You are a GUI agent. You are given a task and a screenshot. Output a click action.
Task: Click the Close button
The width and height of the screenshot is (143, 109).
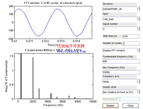tap(131, 106)
